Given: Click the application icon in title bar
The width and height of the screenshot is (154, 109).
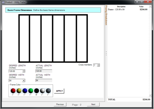Looking at the screenshot, I should (3, 2).
